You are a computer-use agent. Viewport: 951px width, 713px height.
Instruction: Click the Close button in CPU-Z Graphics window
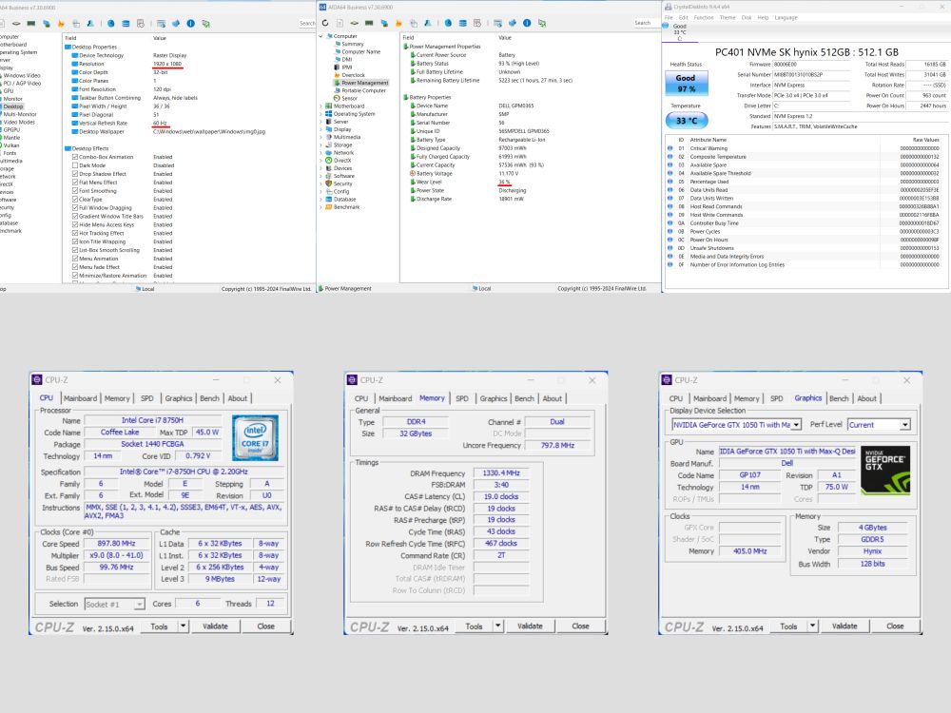click(x=895, y=626)
